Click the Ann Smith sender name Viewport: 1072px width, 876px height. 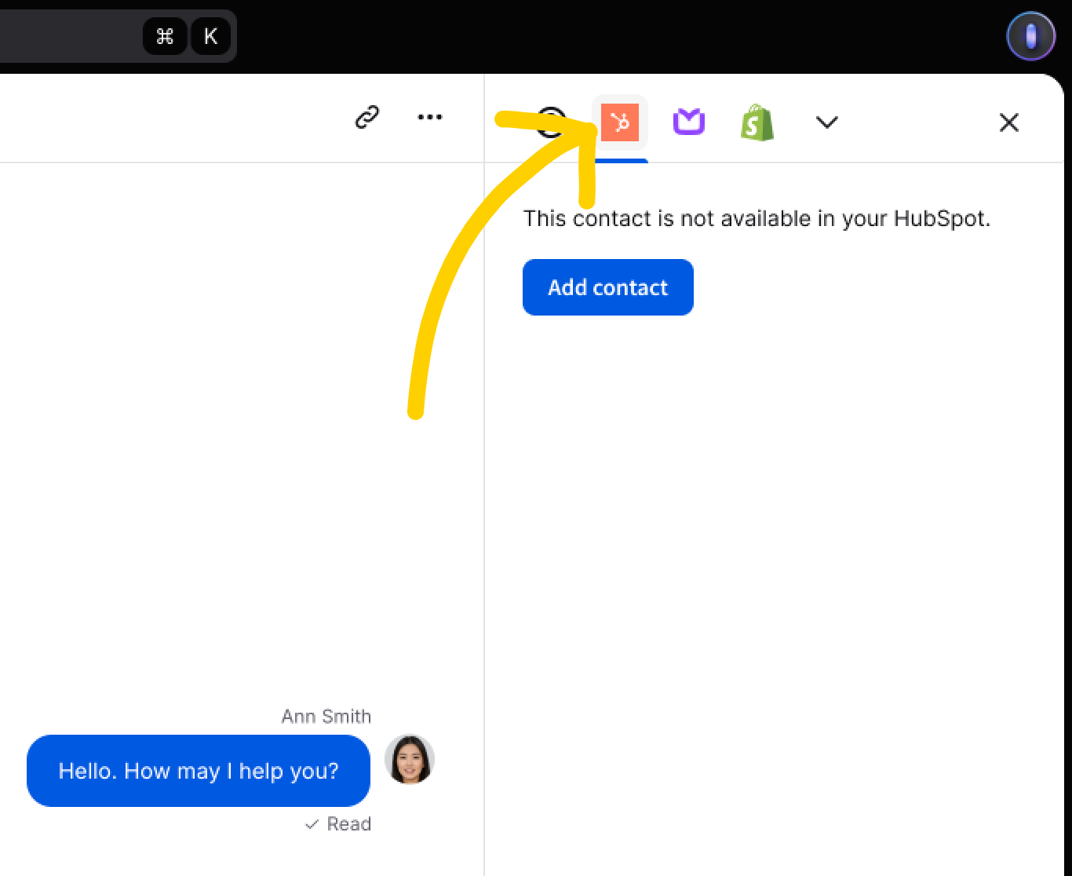tap(326, 716)
